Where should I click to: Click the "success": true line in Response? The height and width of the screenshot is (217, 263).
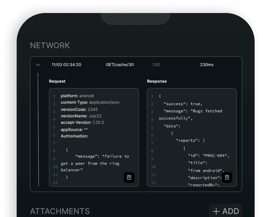pyautogui.click(x=183, y=104)
